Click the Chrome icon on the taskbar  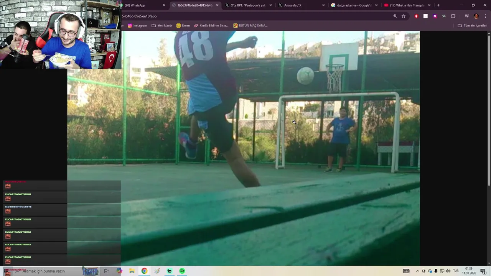pyautogui.click(x=144, y=271)
